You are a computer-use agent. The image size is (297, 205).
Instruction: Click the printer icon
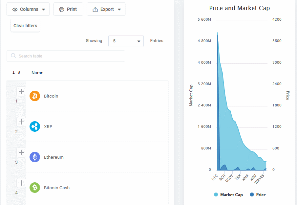(62, 10)
